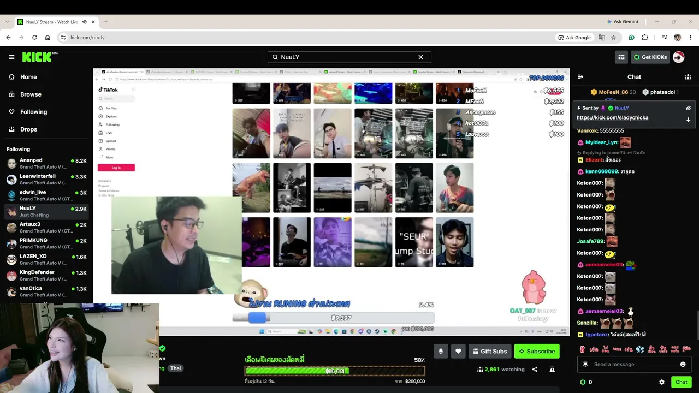Click the Get KICKs button
The height and width of the screenshot is (393, 699).
tap(650, 57)
